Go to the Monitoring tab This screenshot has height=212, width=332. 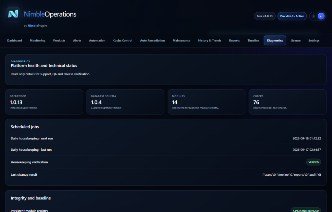click(x=38, y=41)
